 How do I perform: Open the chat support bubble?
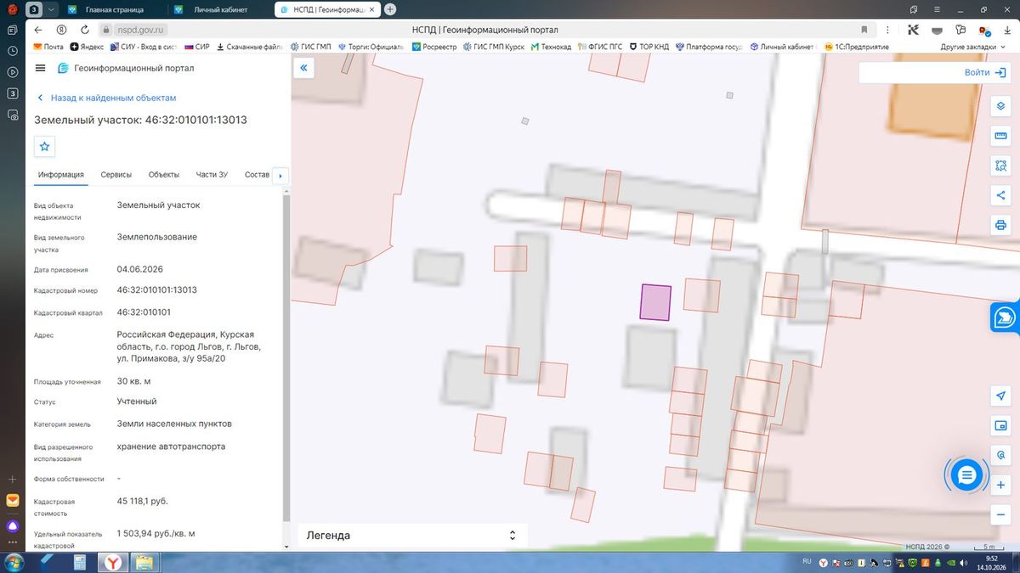click(966, 475)
